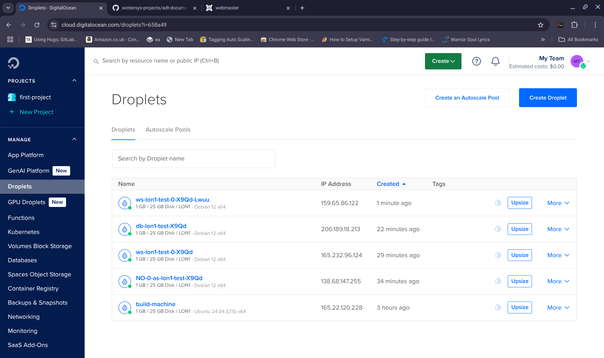The image size is (604, 358).
Task: Collapse the PROJECTS sidebar section
Action: 74,81
